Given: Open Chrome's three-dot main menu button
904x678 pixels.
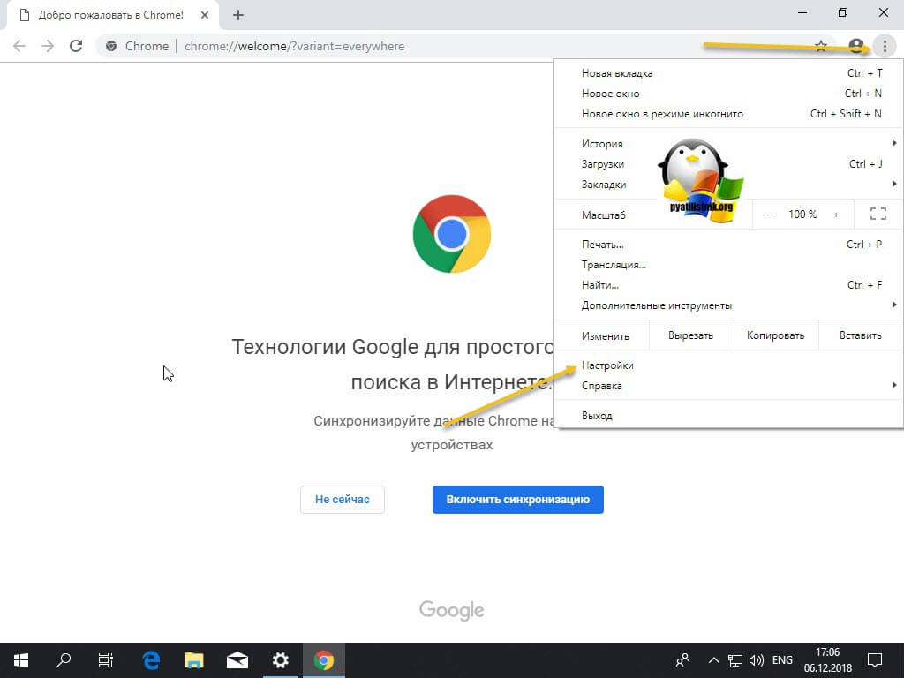Looking at the screenshot, I should (885, 46).
